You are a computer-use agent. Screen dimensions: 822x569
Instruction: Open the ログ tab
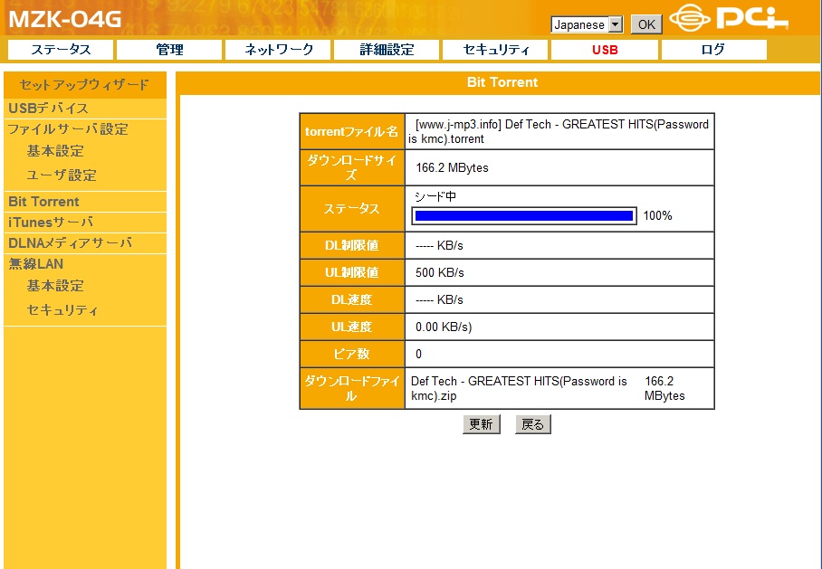tap(714, 50)
